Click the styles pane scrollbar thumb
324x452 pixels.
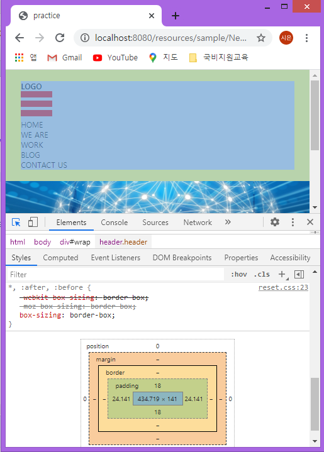[x=315, y=404]
